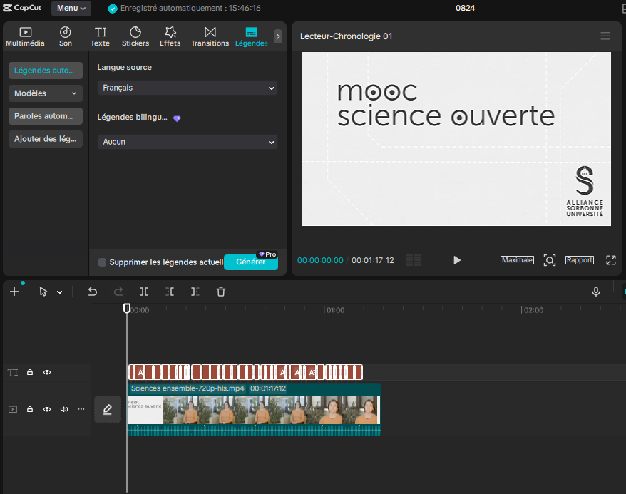
Task: Click the current timecode 00:00:00:00
Action: pyautogui.click(x=320, y=260)
